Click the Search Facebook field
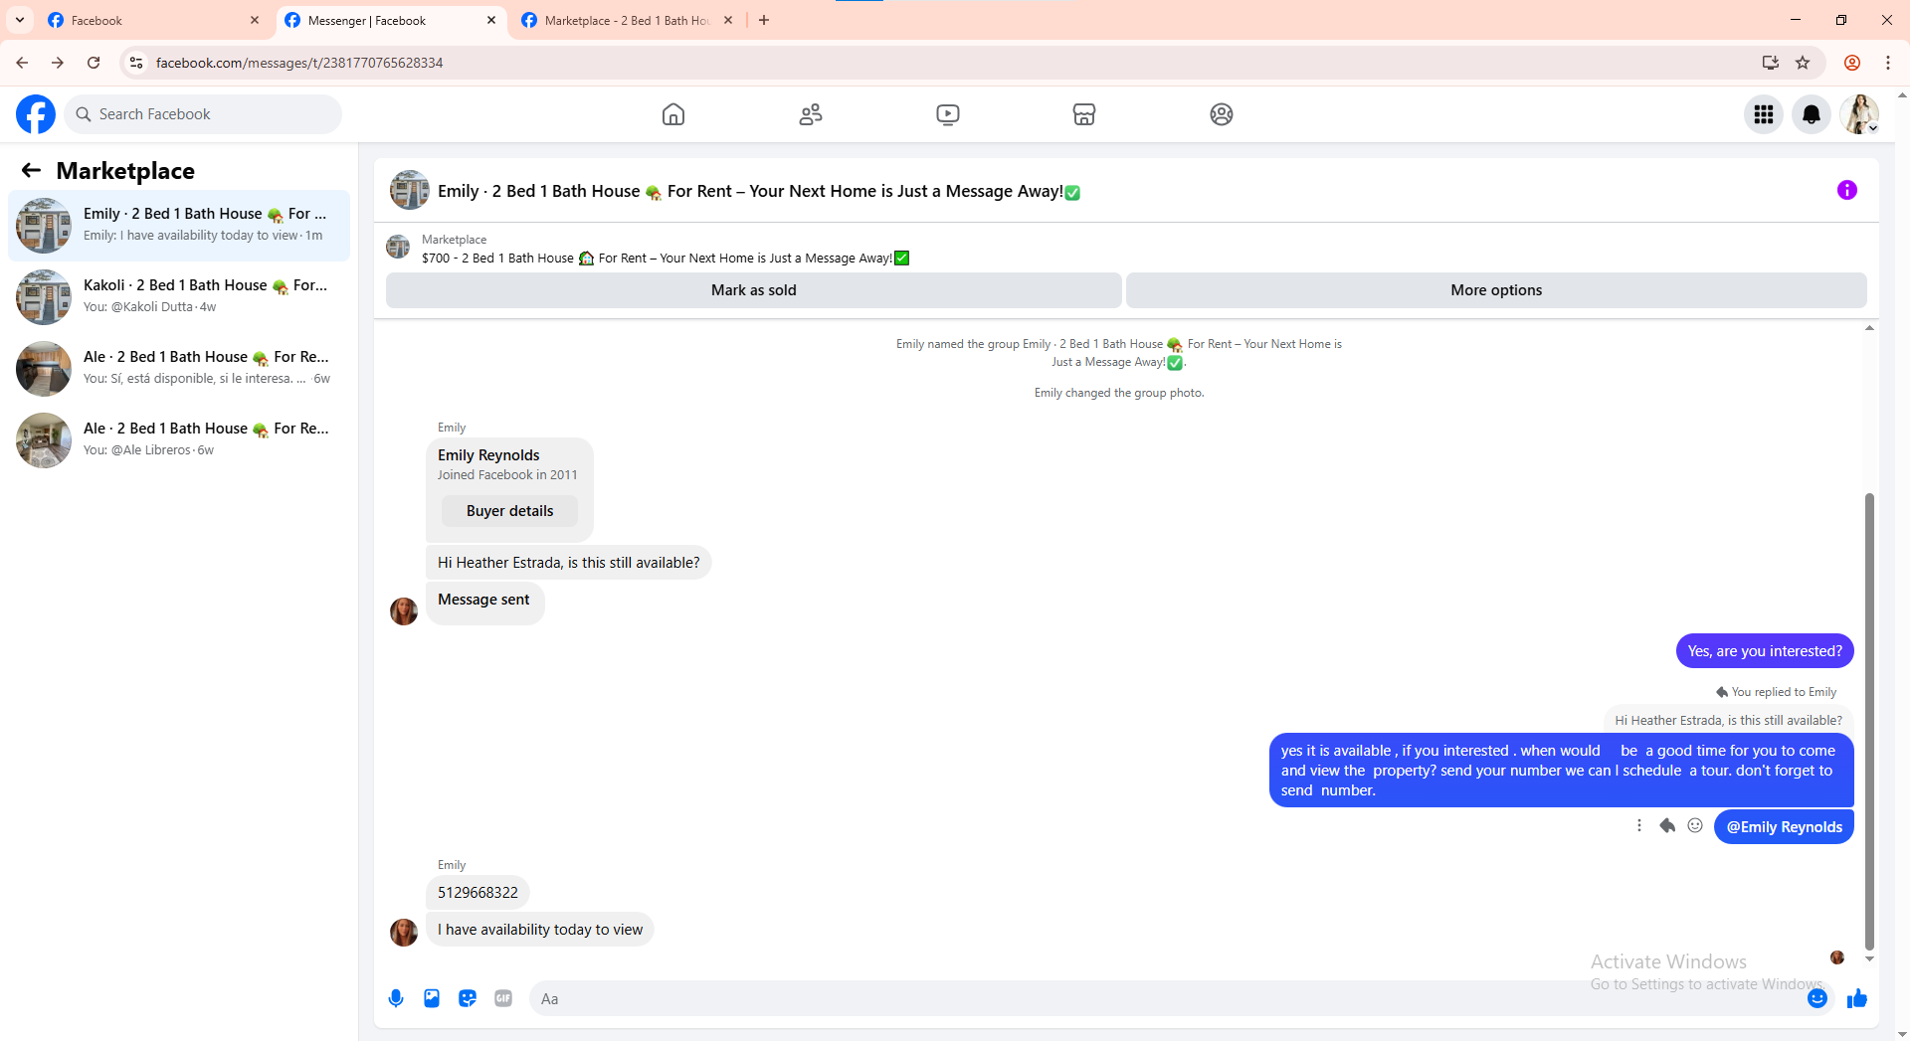Screen dimensions: 1910x1041 coord(203,114)
